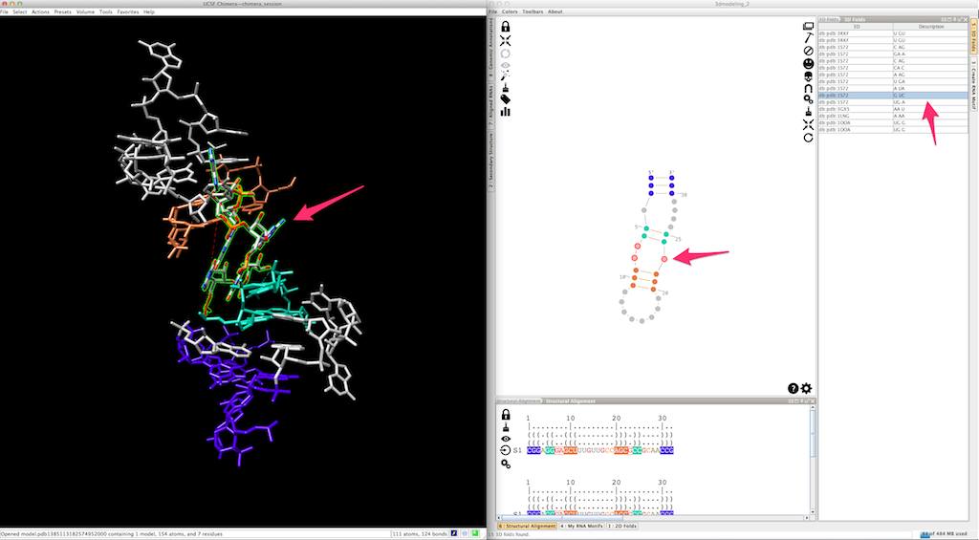979x540 pixels.
Task: Toggle the eye visibility icon in the canvas toolbar
Action: click(x=505, y=65)
